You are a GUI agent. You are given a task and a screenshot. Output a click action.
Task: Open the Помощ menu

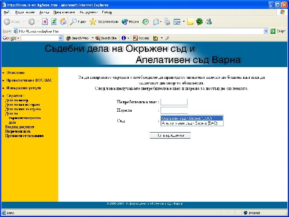(107, 12)
